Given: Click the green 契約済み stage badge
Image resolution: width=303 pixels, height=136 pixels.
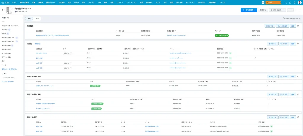Looking at the screenshot, I should 222,35.
